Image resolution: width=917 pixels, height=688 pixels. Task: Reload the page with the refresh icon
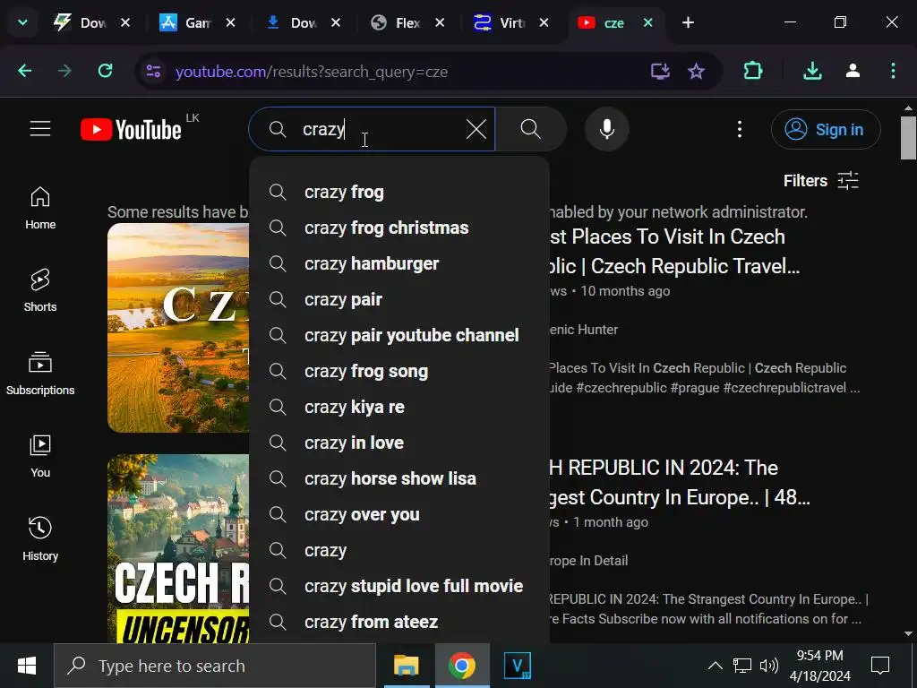106,72
